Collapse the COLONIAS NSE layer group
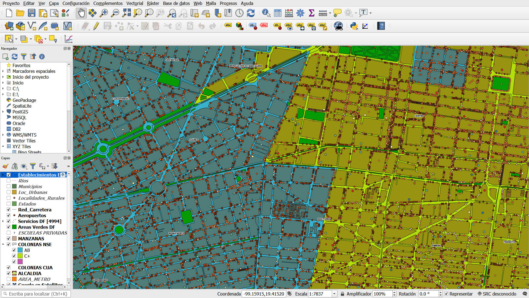The width and height of the screenshot is (529, 298). 3,244
